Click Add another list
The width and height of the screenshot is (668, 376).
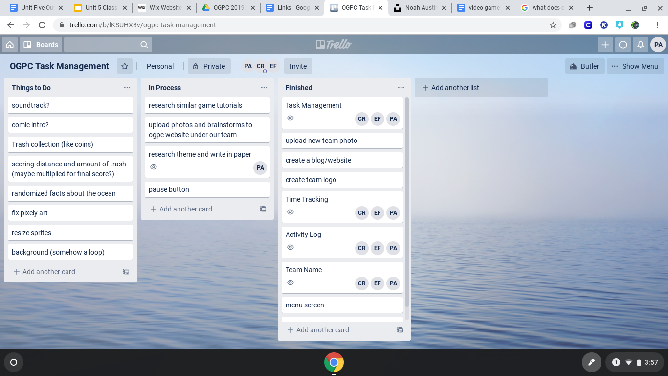(x=481, y=88)
